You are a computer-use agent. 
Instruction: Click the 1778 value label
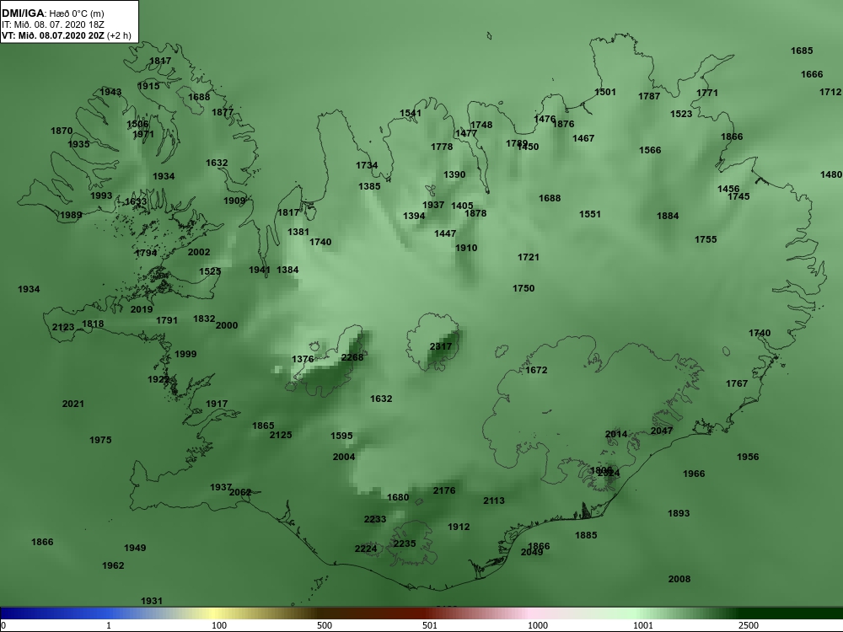coord(442,147)
